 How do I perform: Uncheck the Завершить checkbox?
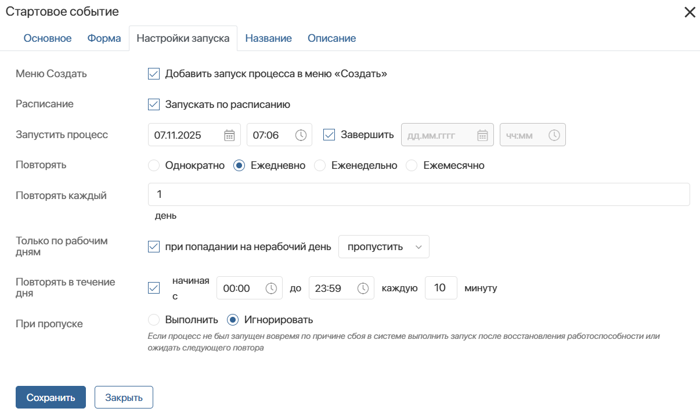(x=329, y=135)
